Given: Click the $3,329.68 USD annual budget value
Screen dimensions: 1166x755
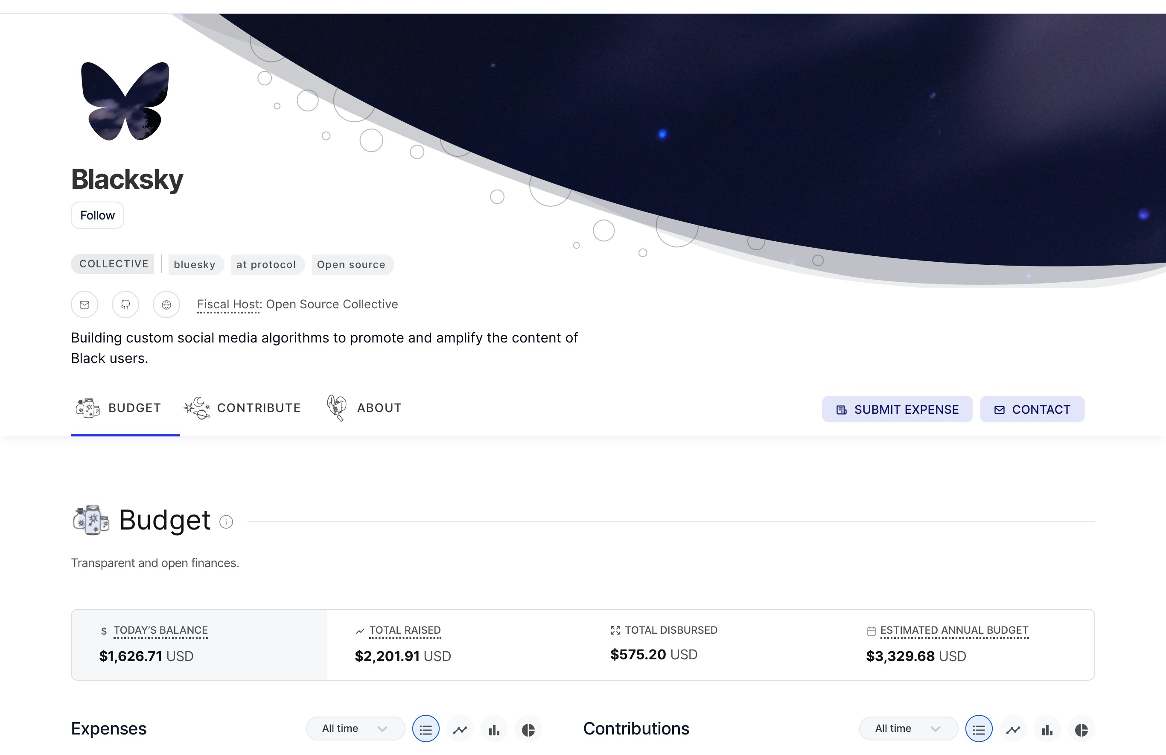Looking at the screenshot, I should click(916, 656).
